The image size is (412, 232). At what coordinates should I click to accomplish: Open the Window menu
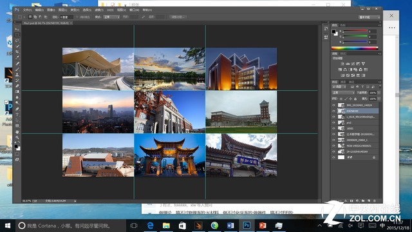tap(134, 10)
